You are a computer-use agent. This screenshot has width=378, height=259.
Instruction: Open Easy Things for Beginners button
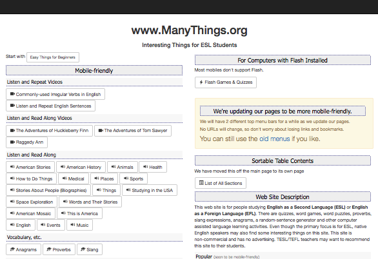[53, 57]
